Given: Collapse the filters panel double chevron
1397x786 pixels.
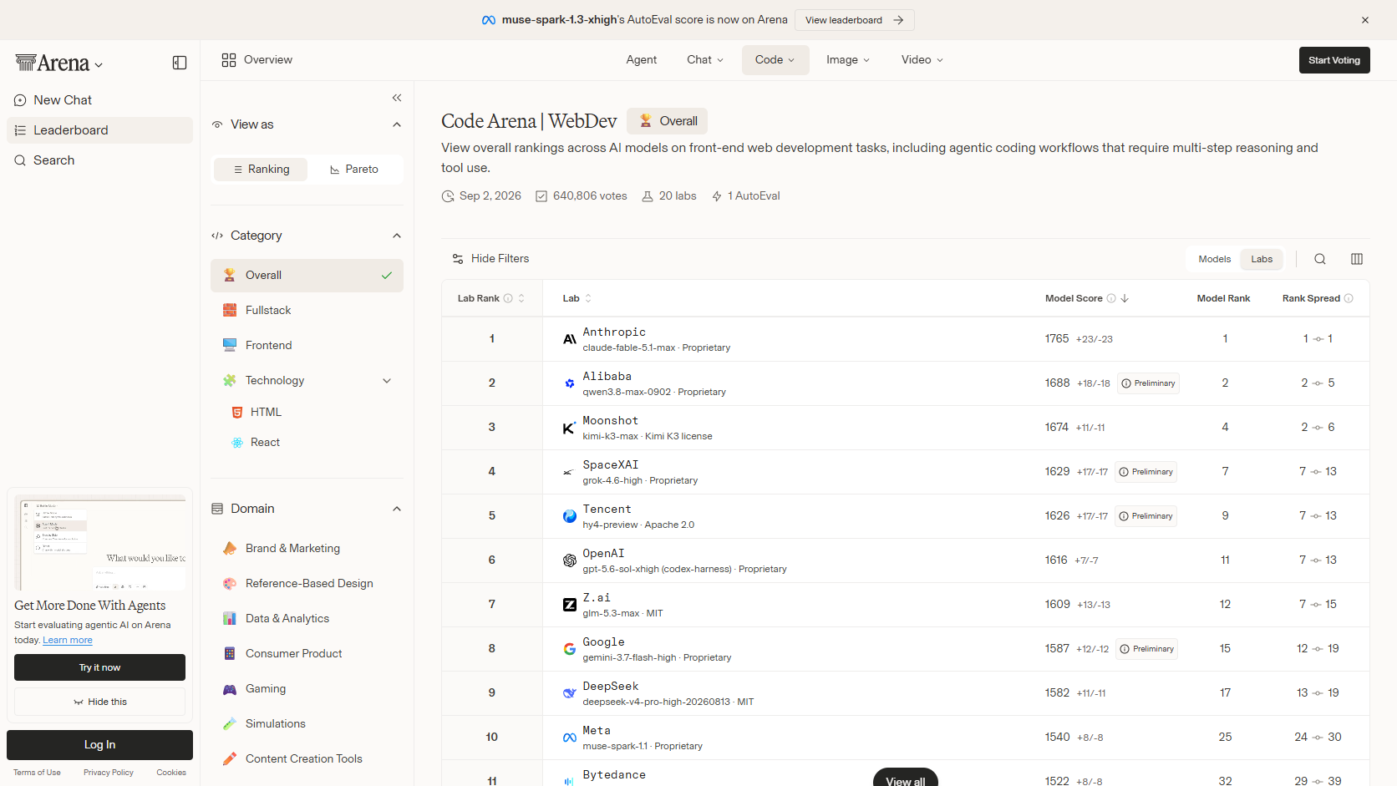Looking at the screenshot, I should pos(397,98).
